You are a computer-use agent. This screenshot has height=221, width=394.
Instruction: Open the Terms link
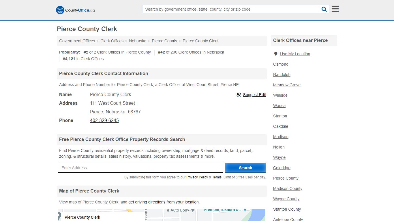[217, 177]
